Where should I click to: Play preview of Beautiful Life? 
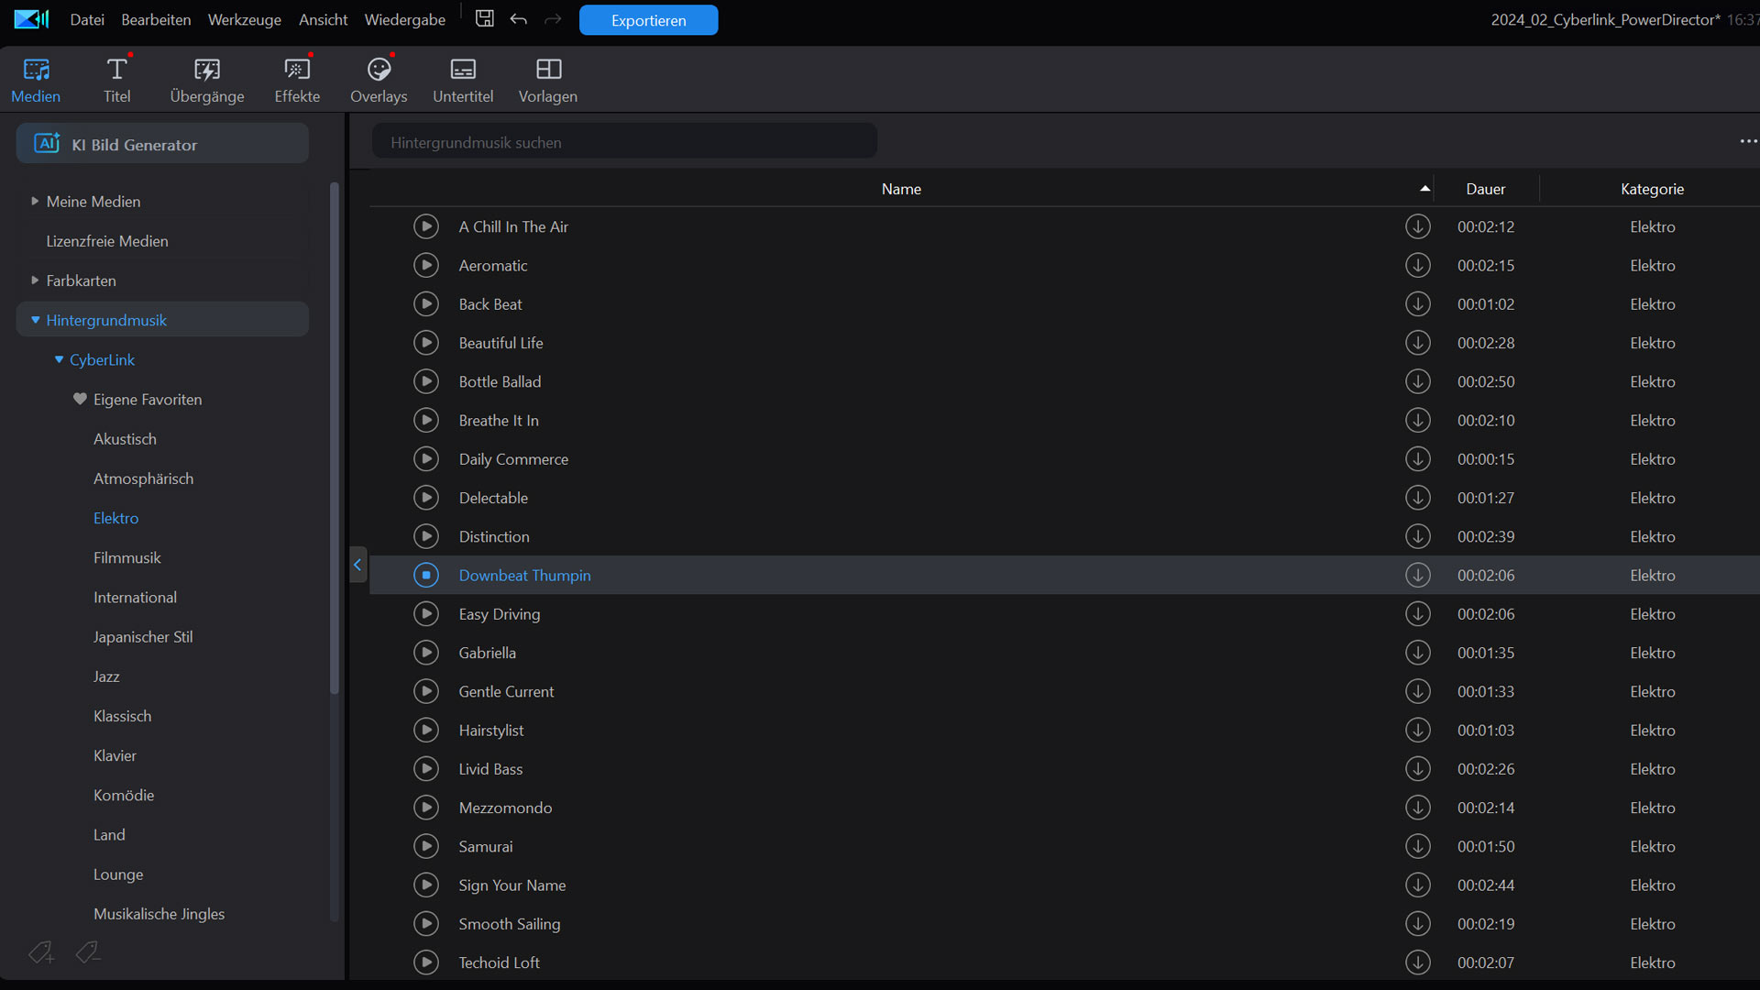click(426, 343)
